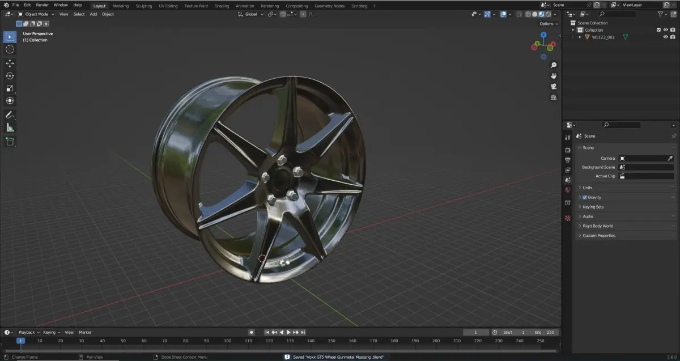The image size is (680, 361).
Task: Select the Scale tool
Action: 10,88
